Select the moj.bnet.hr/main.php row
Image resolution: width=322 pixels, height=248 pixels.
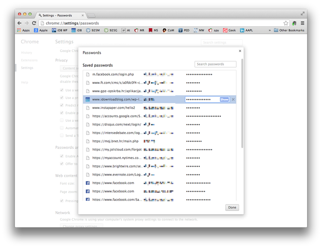(159, 141)
